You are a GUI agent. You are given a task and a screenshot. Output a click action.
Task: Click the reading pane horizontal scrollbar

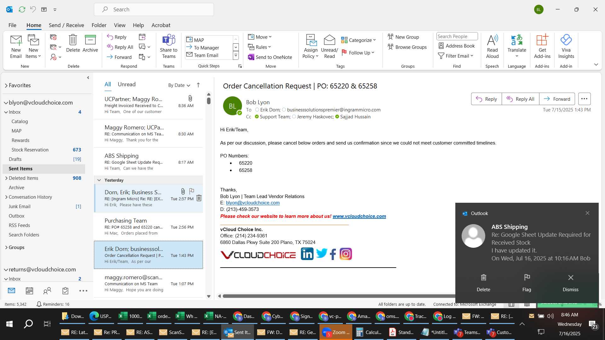tap(339, 296)
